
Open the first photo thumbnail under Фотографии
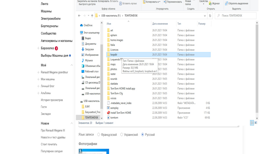(x=94, y=151)
